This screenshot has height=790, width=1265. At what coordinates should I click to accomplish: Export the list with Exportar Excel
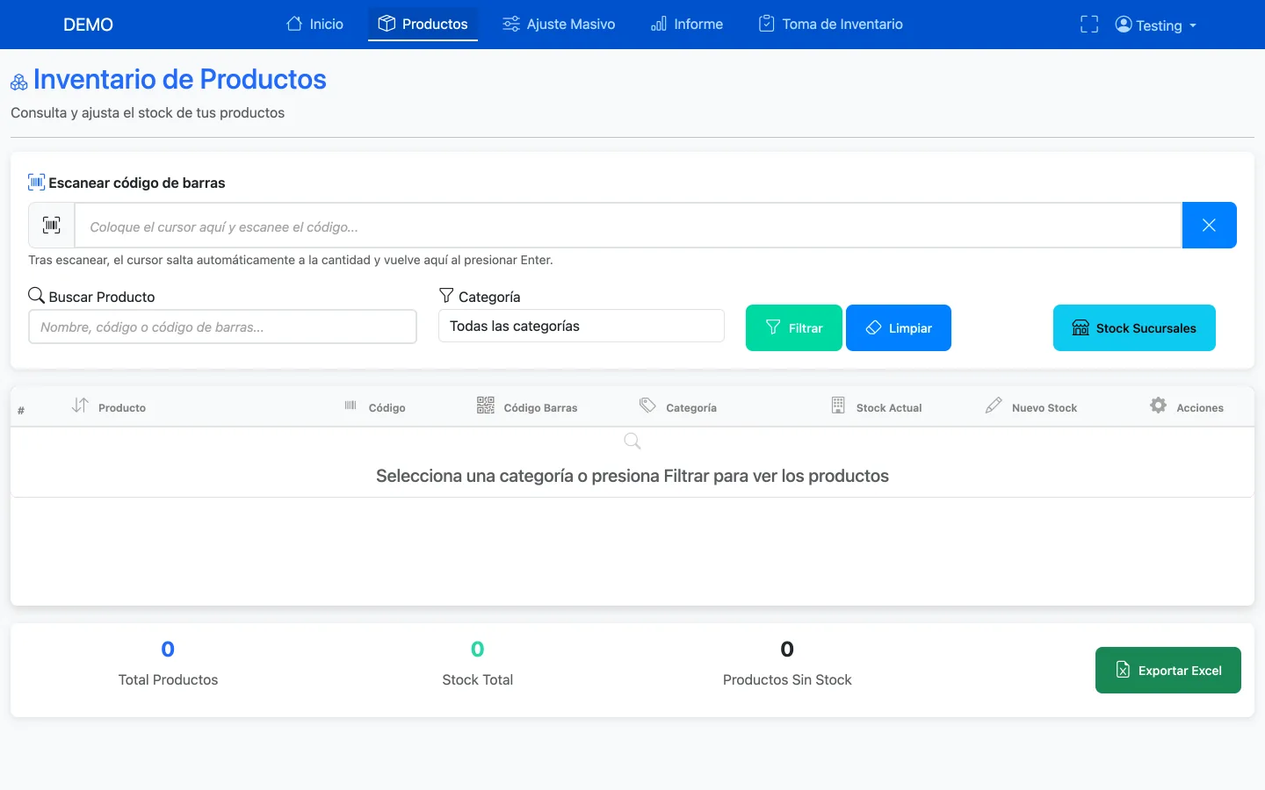[x=1168, y=670]
